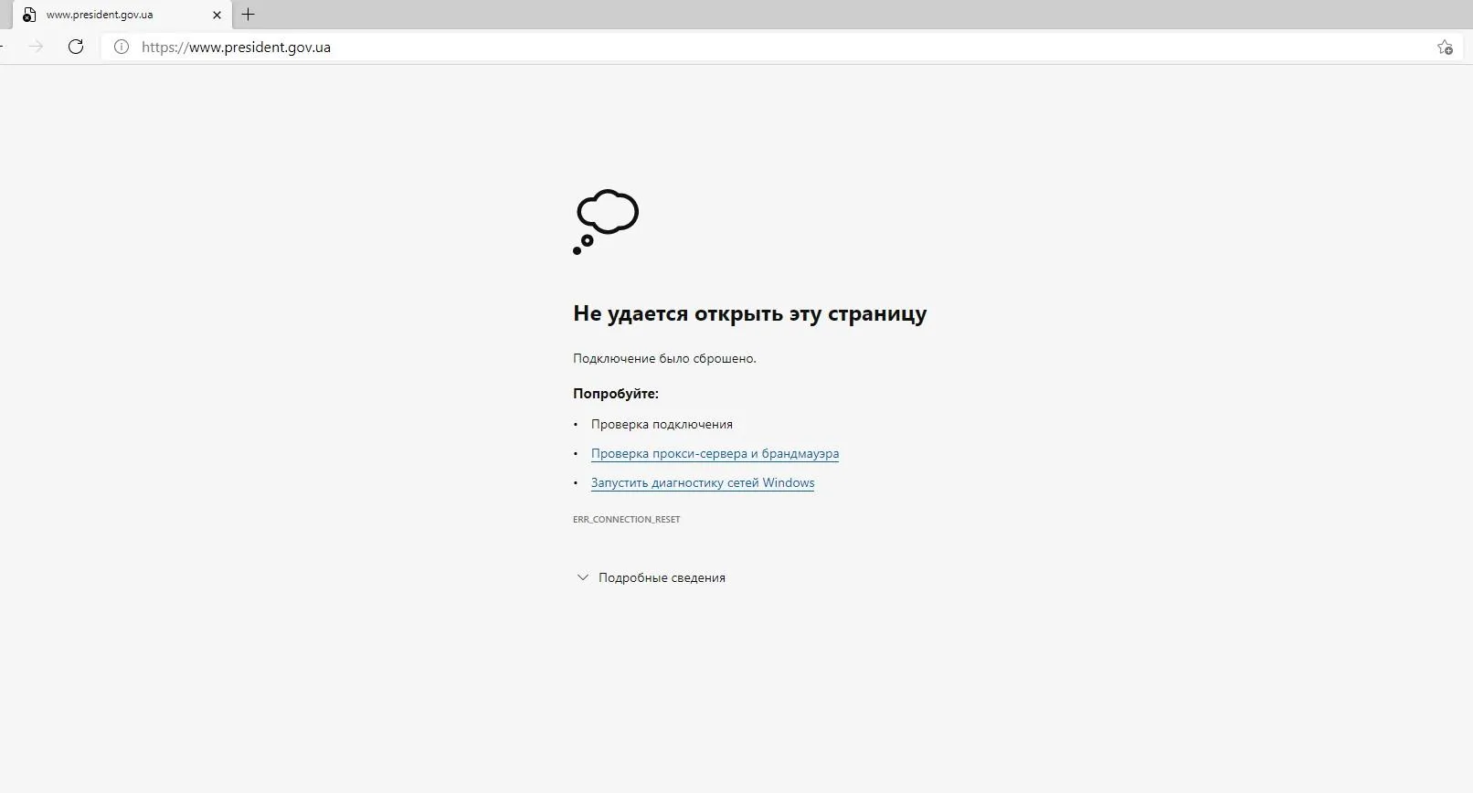The height and width of the screenshot is (793, 1473).
Task: Open link Проверка прокси-сервера и брандмауэра
Action: point(715,454)
